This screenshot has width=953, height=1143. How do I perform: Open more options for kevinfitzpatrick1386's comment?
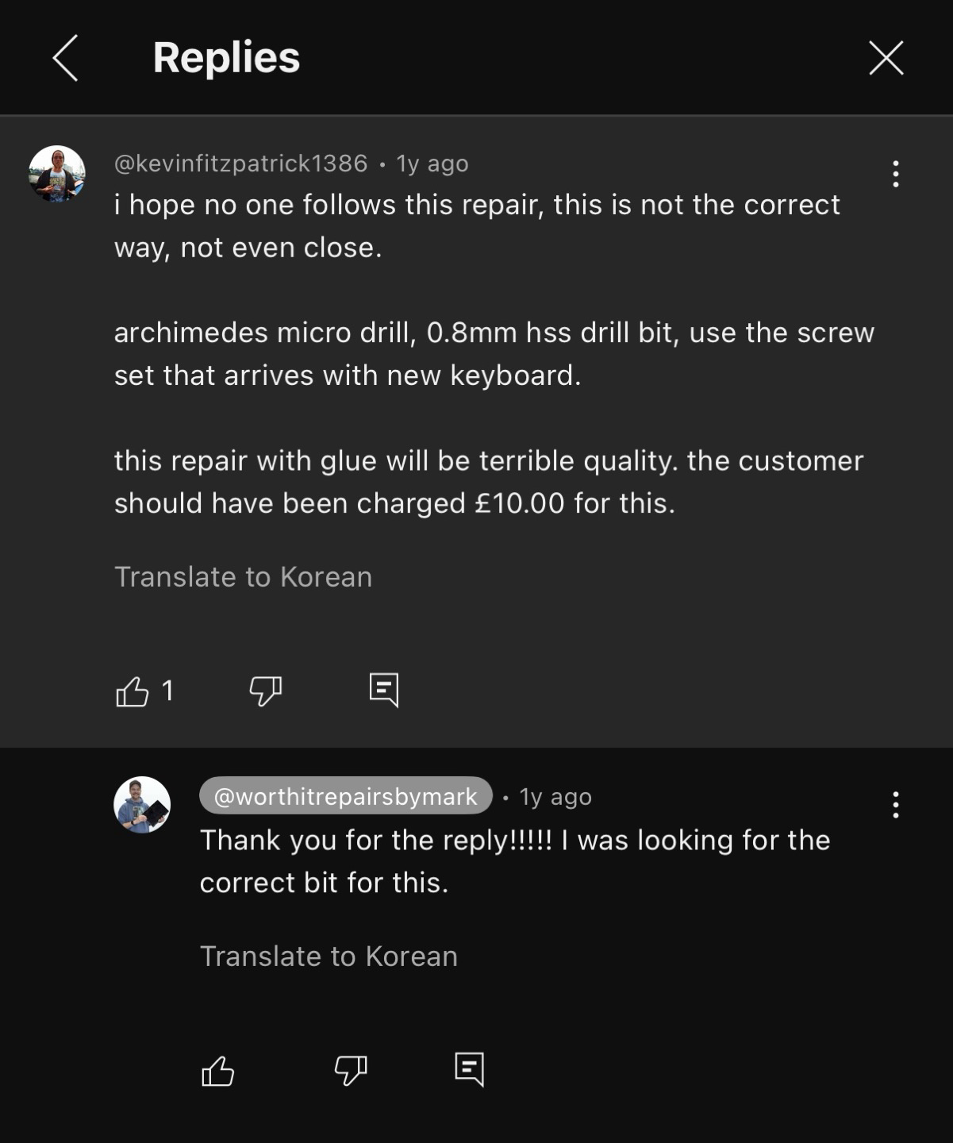point(895,174)
